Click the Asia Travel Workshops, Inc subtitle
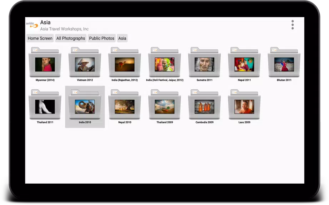This screenshot has height=205, width=329. click(x=64, y=29)
